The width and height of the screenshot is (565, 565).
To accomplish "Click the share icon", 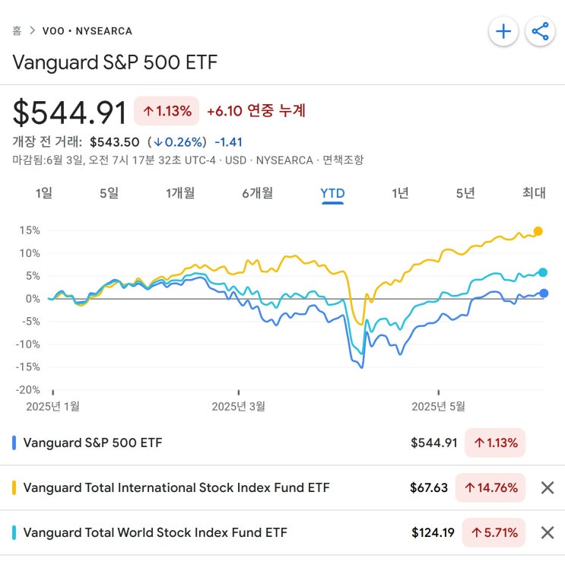I will tap(541, 31).
